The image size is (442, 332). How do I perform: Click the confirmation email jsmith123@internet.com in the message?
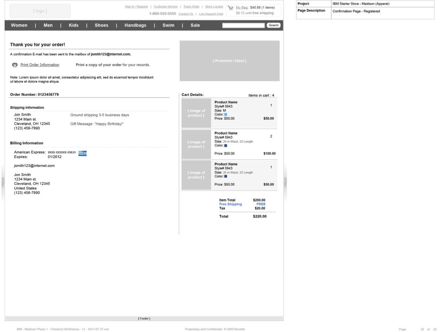coord(110,54)
